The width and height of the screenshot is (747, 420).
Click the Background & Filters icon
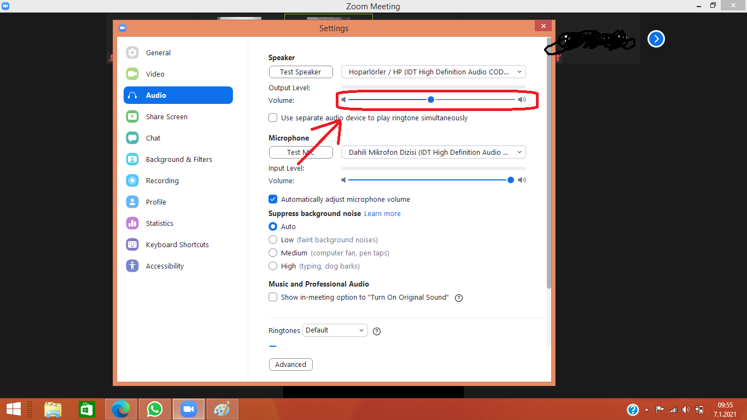tap(132, 159)
